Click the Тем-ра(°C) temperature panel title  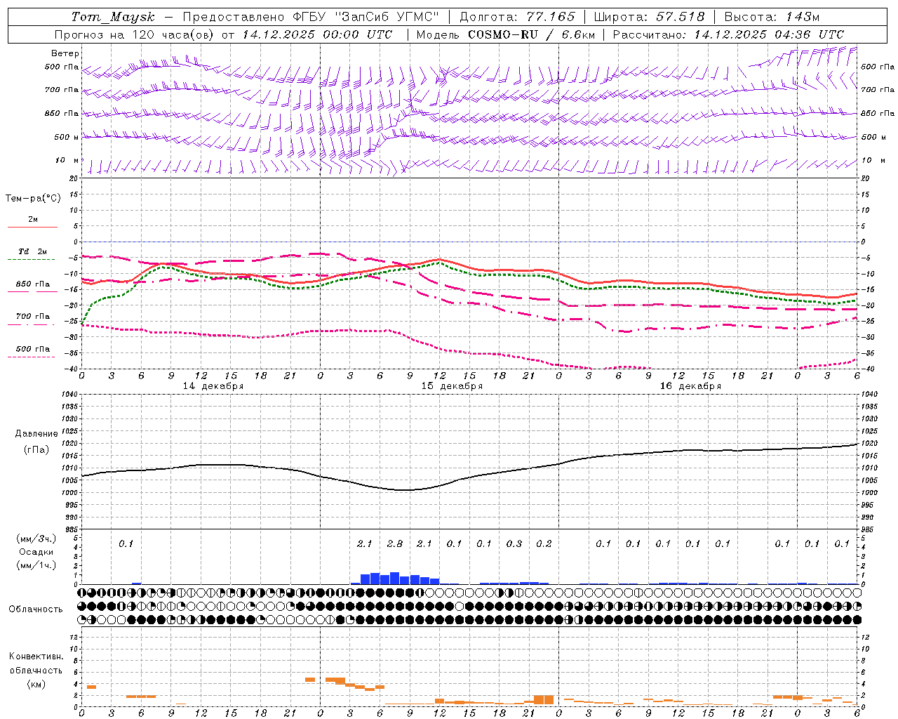pos(33,199)
